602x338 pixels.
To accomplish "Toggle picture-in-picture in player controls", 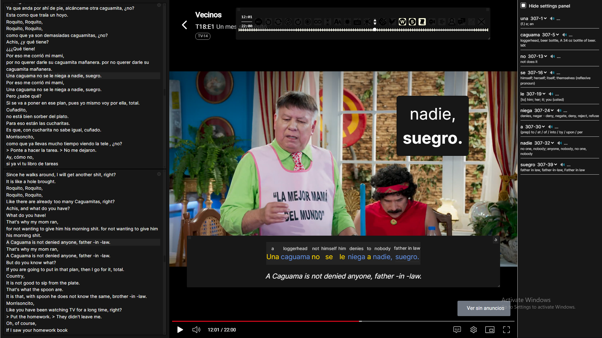I will 490,330.
